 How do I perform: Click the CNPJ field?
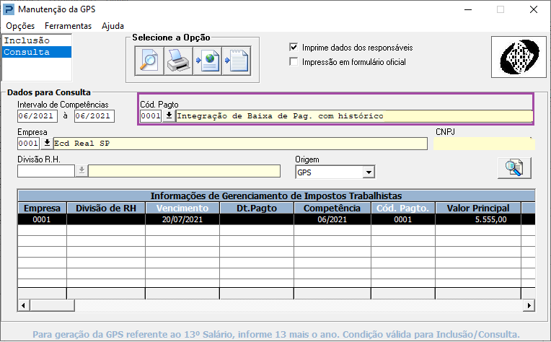tap(484, 144)
